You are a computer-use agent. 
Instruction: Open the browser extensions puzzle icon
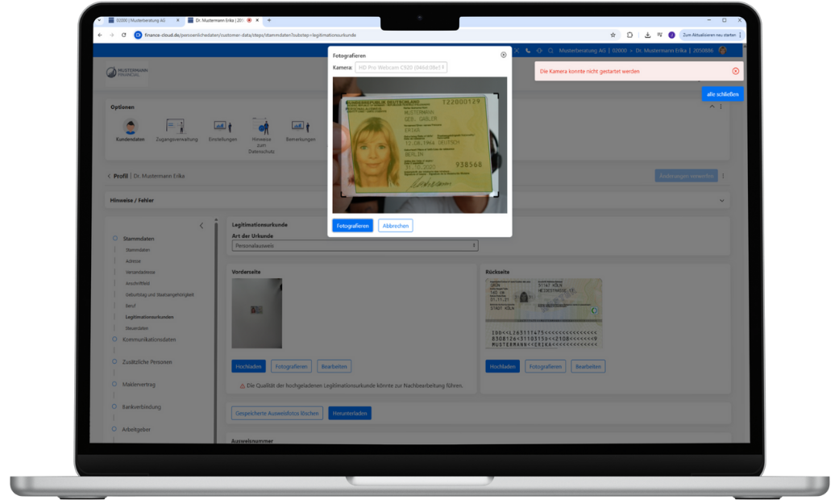coord(629,35)
